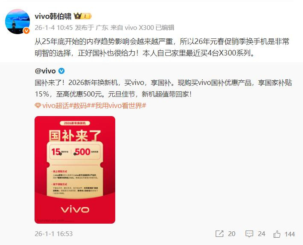The width and height of the screenshot is (303, 245).
Task: Click the orange verified badge on avatar
Action: (x=26, y=31)
